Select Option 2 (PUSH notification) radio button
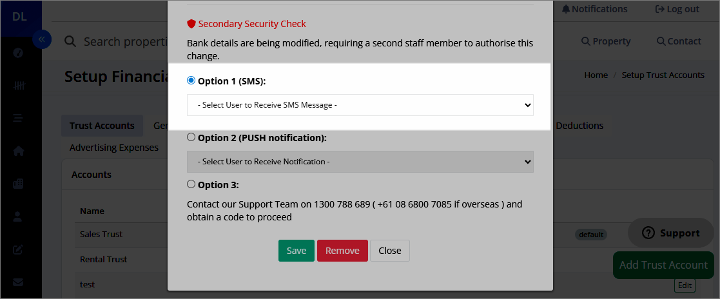The image size is (720, 299). click(191, 137)
